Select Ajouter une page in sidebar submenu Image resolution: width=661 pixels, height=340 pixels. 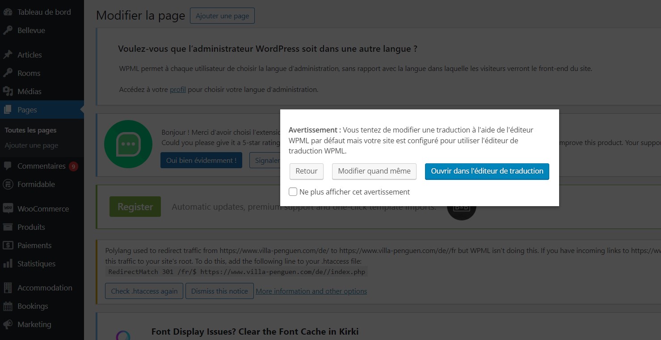[x=31, y=145]
